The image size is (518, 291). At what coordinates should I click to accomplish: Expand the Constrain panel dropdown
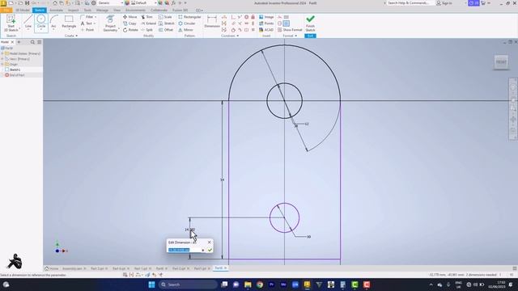(x=230, y=36)
